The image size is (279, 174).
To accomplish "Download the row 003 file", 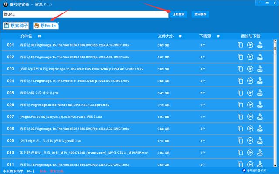I will (260, 69).
